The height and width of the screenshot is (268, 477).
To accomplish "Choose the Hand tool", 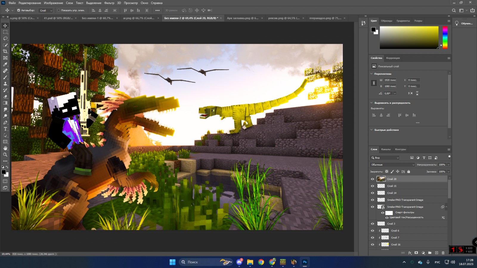I will (5, 148).
